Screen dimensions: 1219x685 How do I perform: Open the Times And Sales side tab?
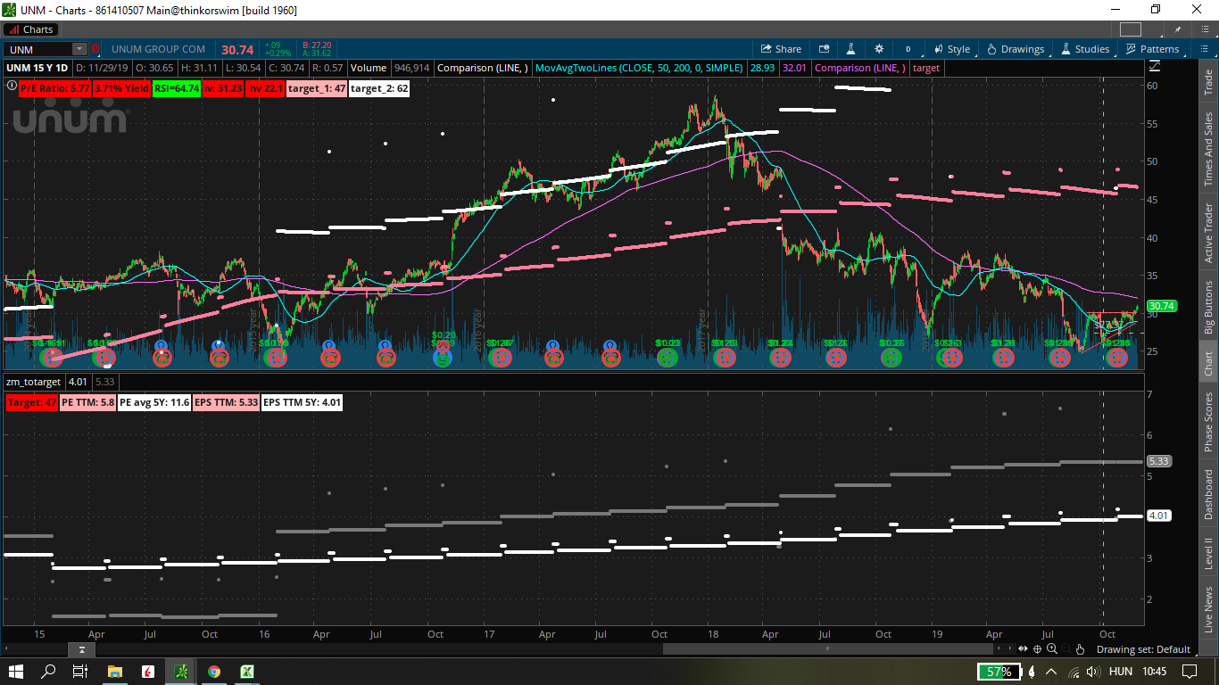click(x=1208, y=150)
